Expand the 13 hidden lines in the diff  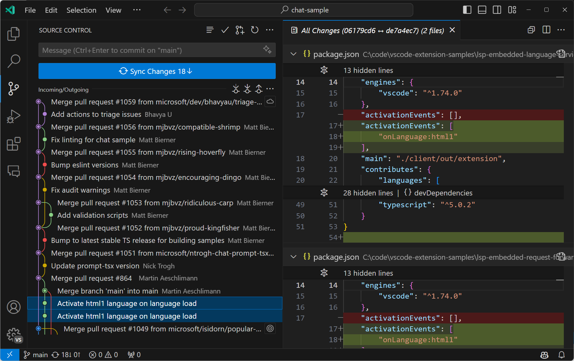click(x=324, y=70)
